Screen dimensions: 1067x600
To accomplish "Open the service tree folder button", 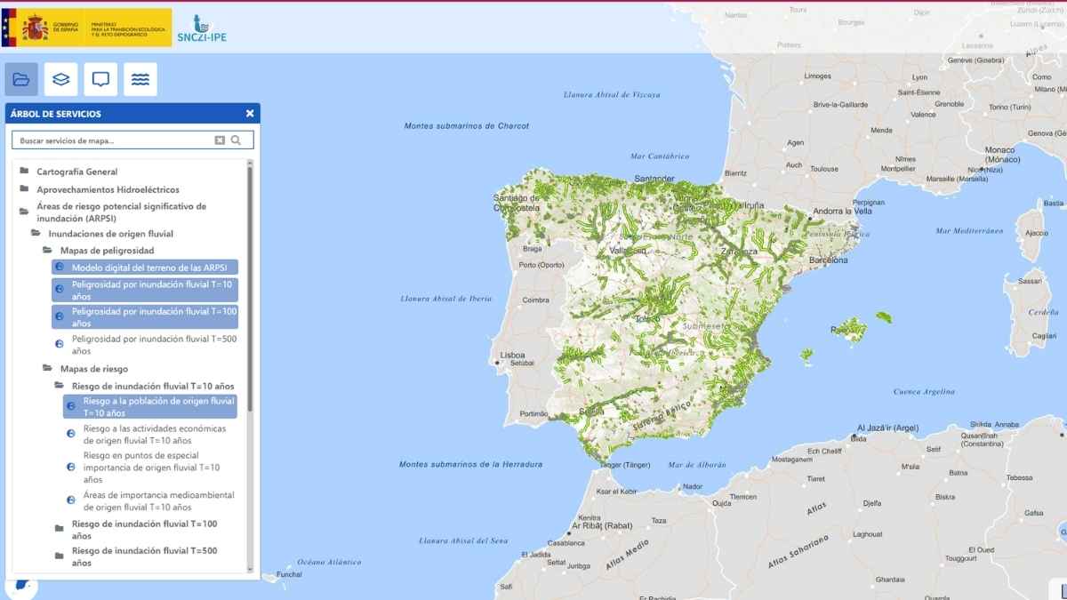I will coord(21,79).
